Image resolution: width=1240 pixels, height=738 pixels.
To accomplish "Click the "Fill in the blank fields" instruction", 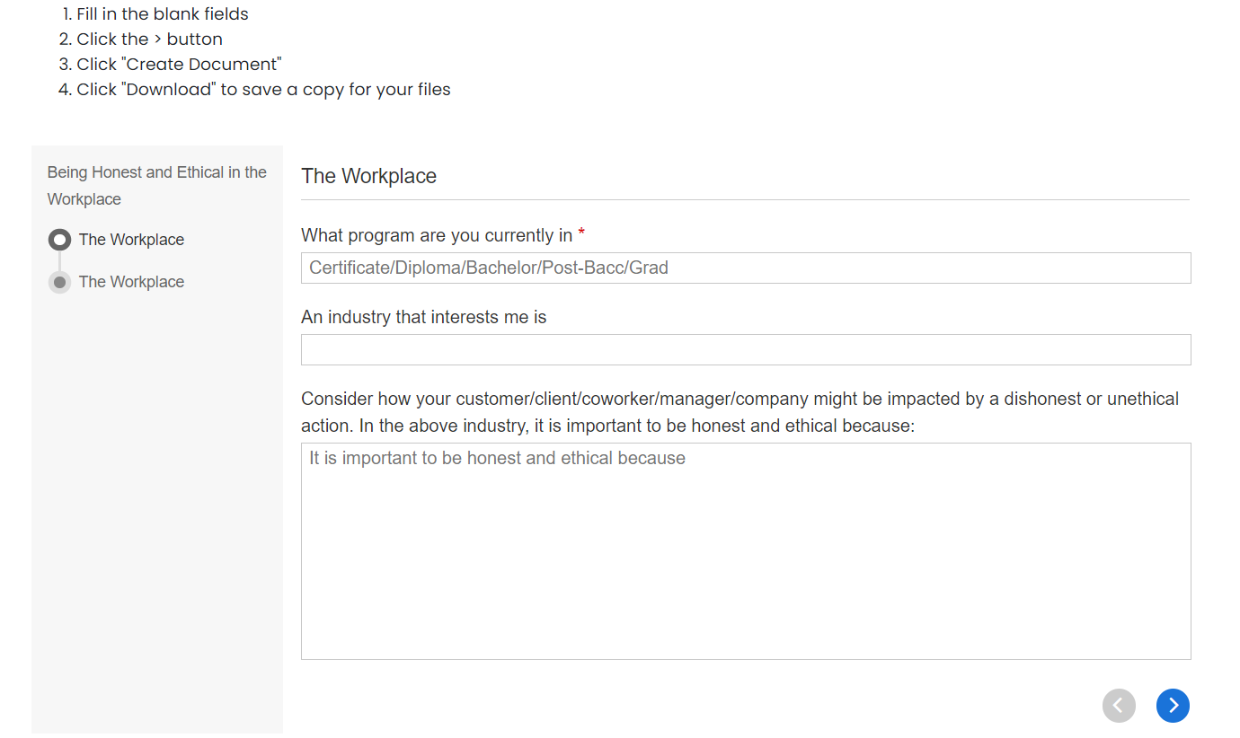I will [162, 14].
